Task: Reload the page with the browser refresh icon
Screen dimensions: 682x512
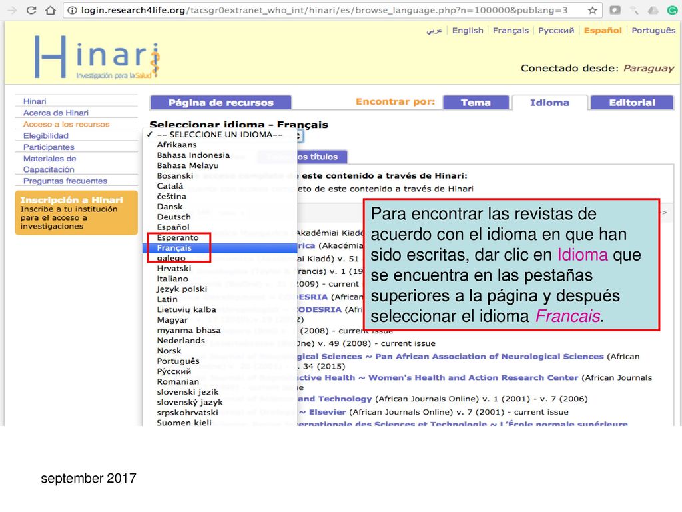Action: pos(31,10)
